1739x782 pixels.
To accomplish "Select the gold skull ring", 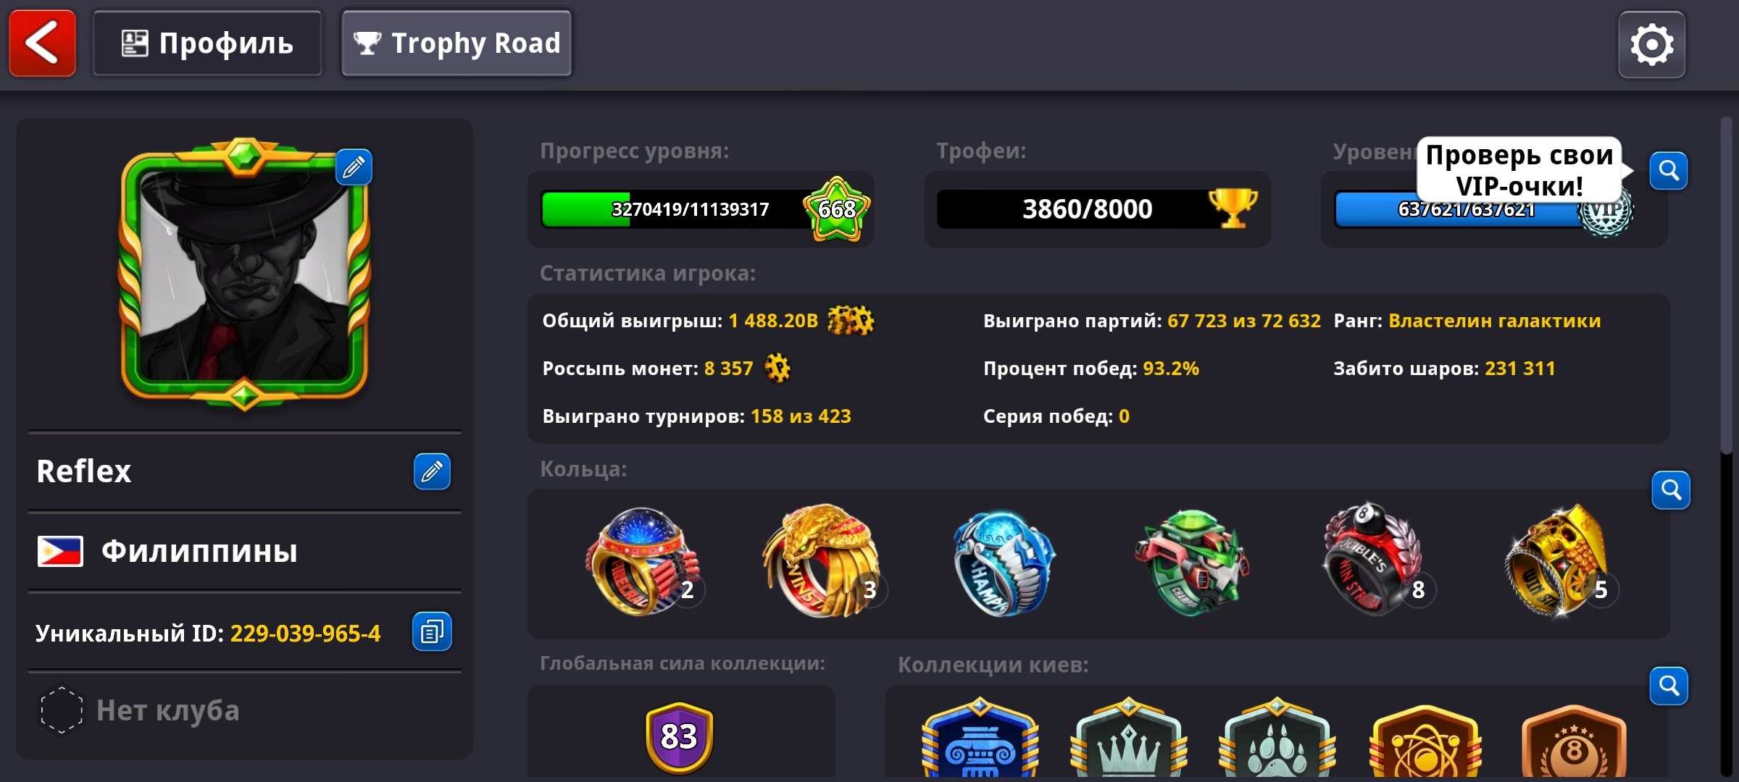I will 1558,560.
